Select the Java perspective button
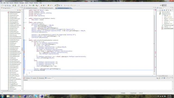Screen dimensions: 174x98 (164, 5)
